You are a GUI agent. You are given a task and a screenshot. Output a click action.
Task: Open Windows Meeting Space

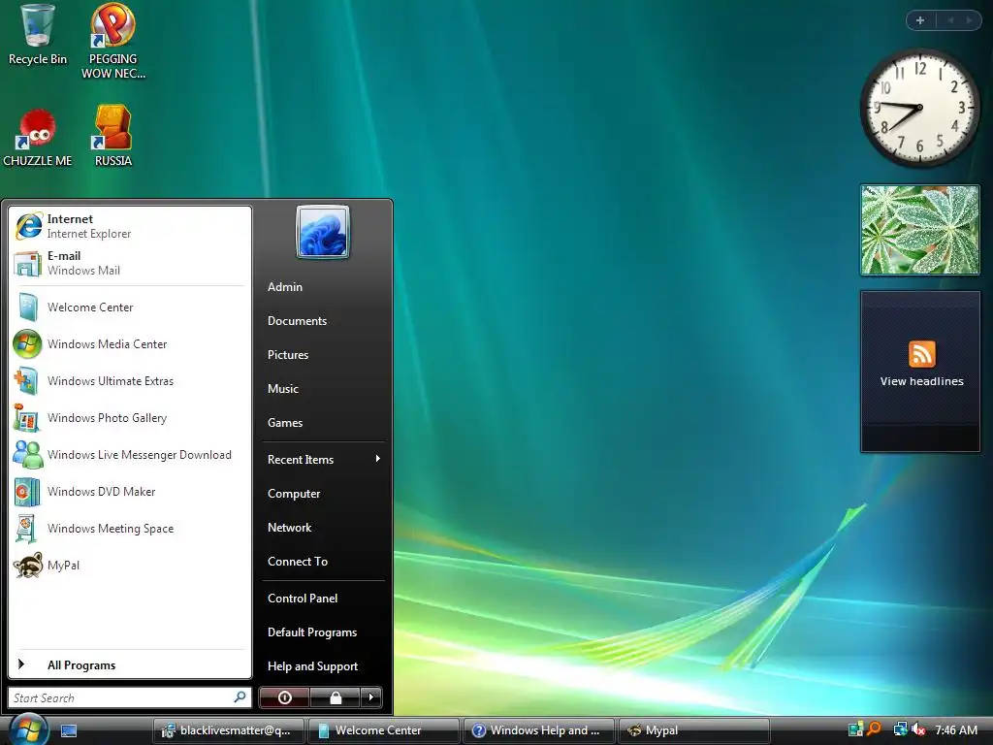click(129, 529)
